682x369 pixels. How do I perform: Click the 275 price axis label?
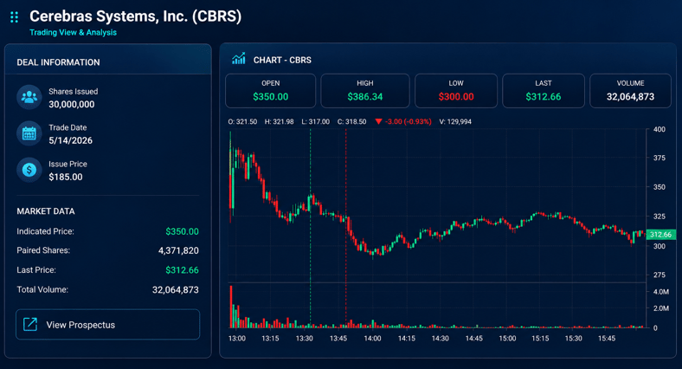[659, 275]
